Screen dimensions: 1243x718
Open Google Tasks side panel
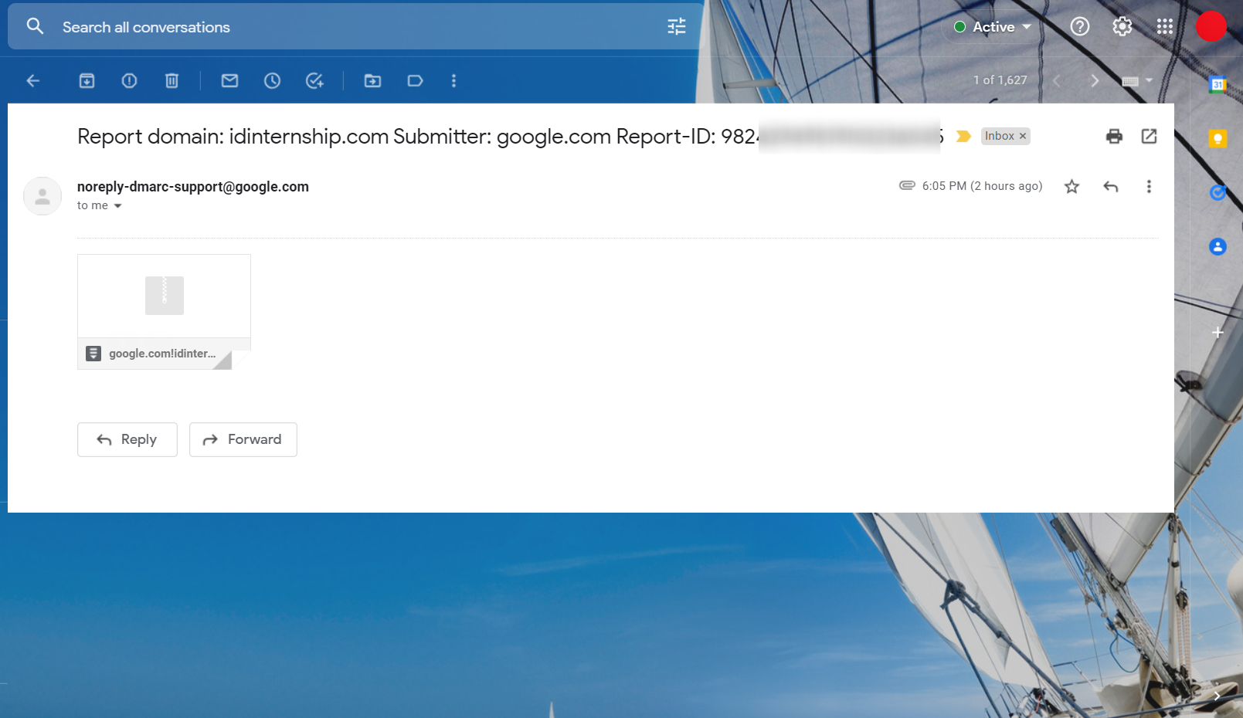[x=1218, y=193]
